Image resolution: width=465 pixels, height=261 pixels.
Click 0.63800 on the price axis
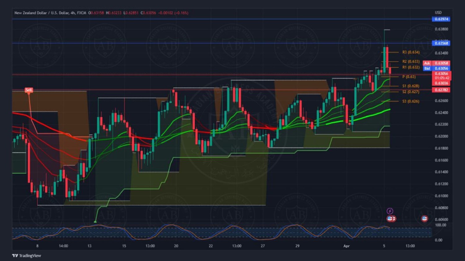(x=441, y=29)
